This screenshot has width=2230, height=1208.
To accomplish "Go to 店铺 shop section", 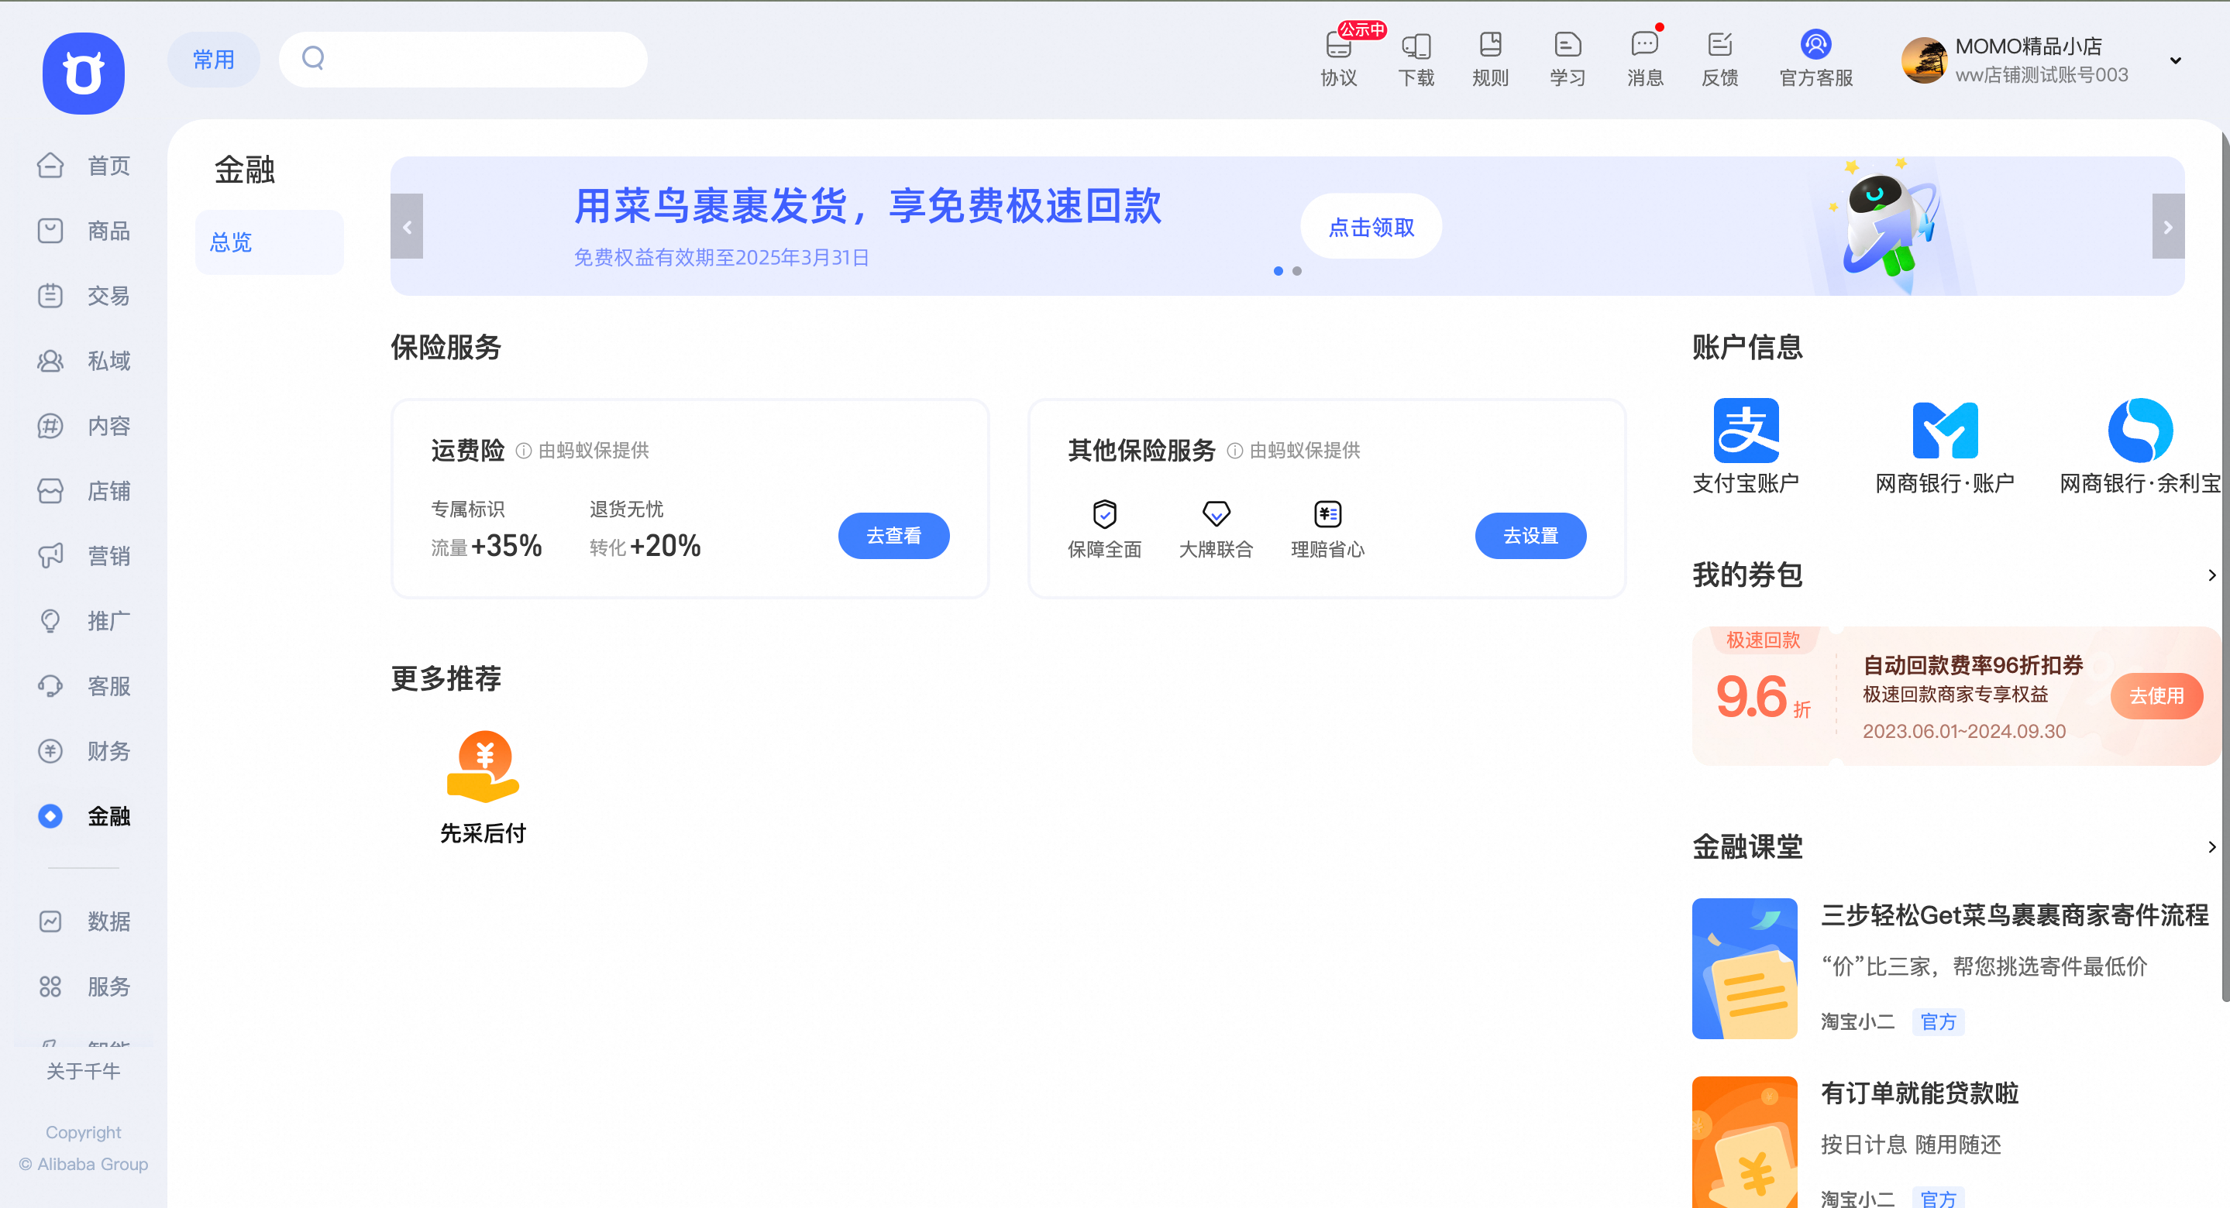I will 84,491.
